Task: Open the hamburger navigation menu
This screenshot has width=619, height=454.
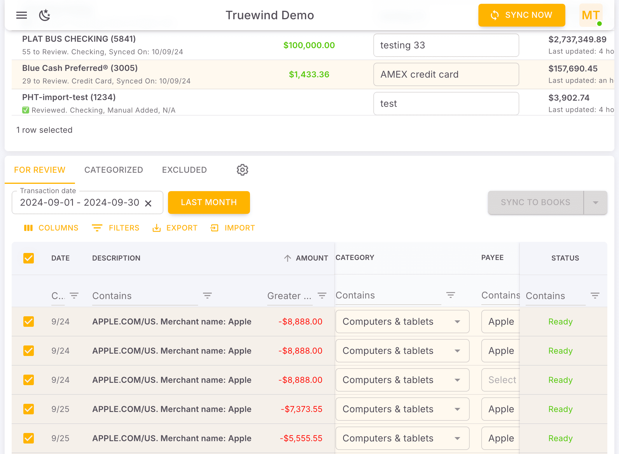Action: pos(21,15)
